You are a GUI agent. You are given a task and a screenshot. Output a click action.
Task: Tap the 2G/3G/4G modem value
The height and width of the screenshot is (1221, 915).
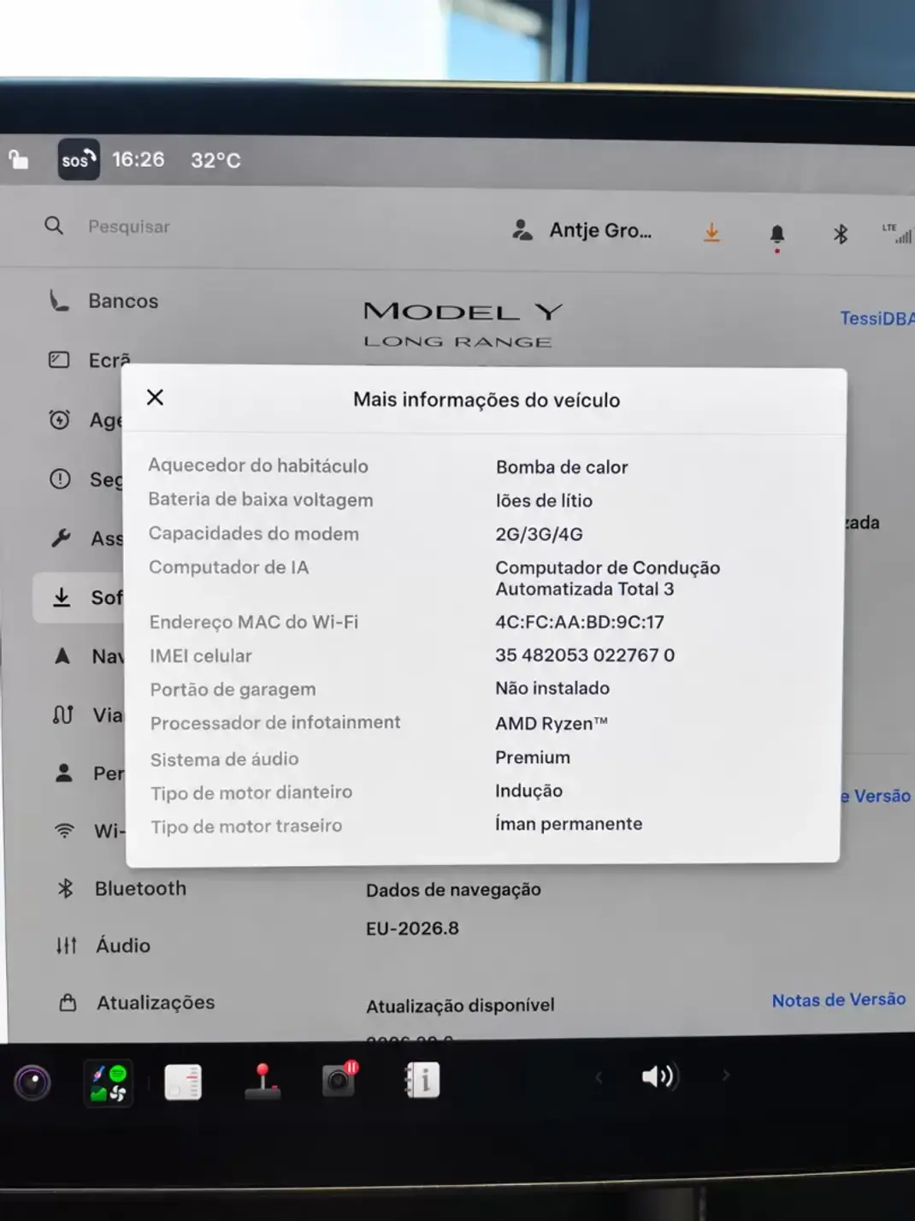pos(539,534)
